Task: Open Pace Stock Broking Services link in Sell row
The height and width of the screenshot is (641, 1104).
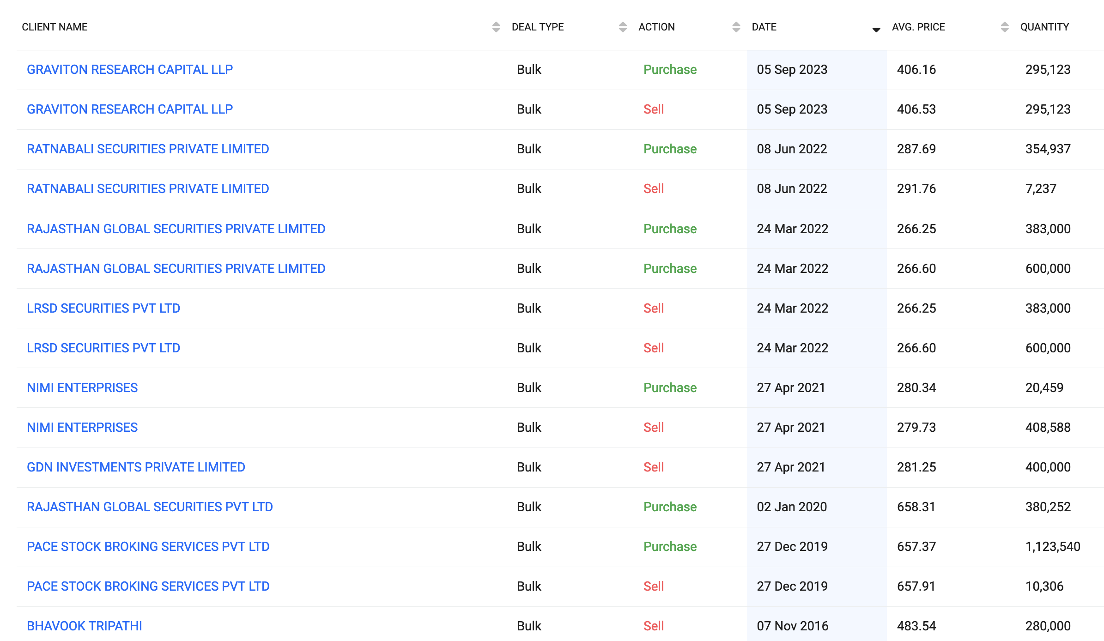Action: (148, 587)
